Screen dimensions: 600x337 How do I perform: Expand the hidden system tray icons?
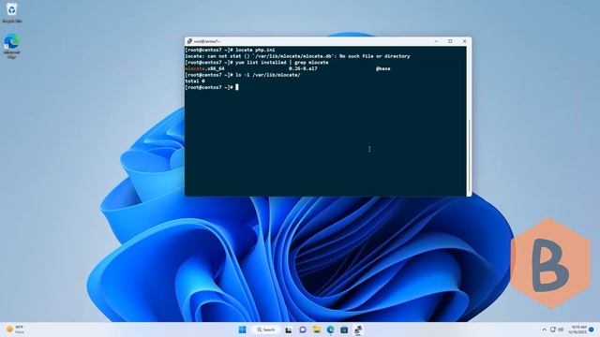(x=544, y=330)
